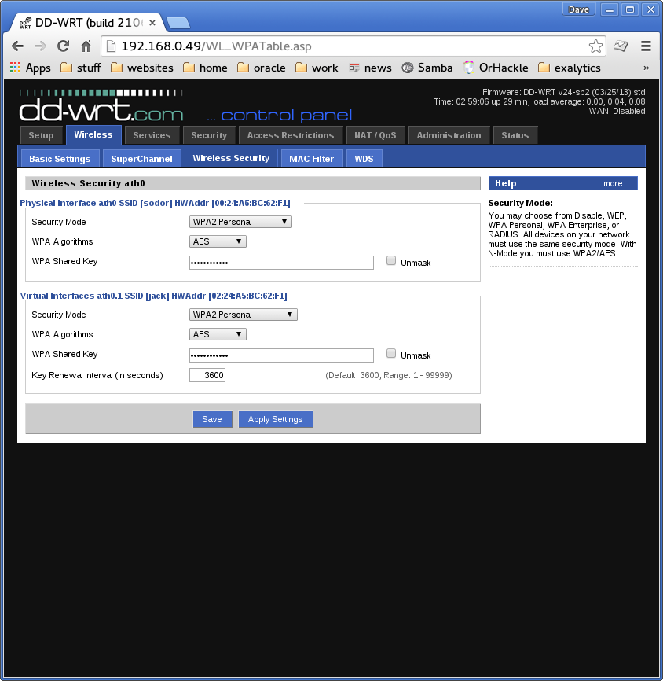Image resolution: width=663 pixels, height=681 pixels.
Task: Open the Access Restrictions tab
Action: [291, 135]
